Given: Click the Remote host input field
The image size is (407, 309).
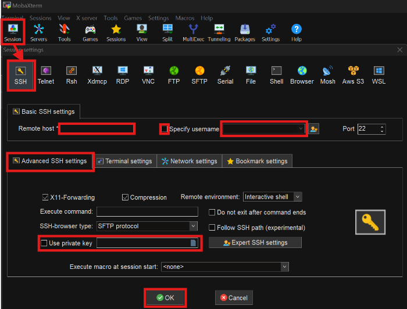Looking at the screenshot, I should (97, 128).
